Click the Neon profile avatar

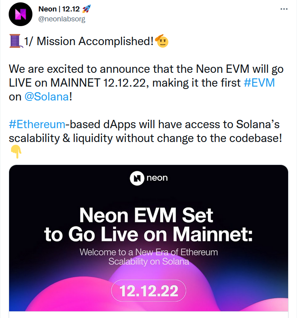[x=20, y=14]
